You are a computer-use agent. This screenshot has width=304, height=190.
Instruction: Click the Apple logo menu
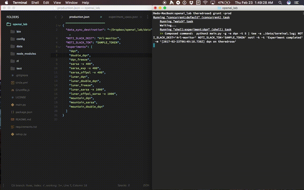[6, 3]
